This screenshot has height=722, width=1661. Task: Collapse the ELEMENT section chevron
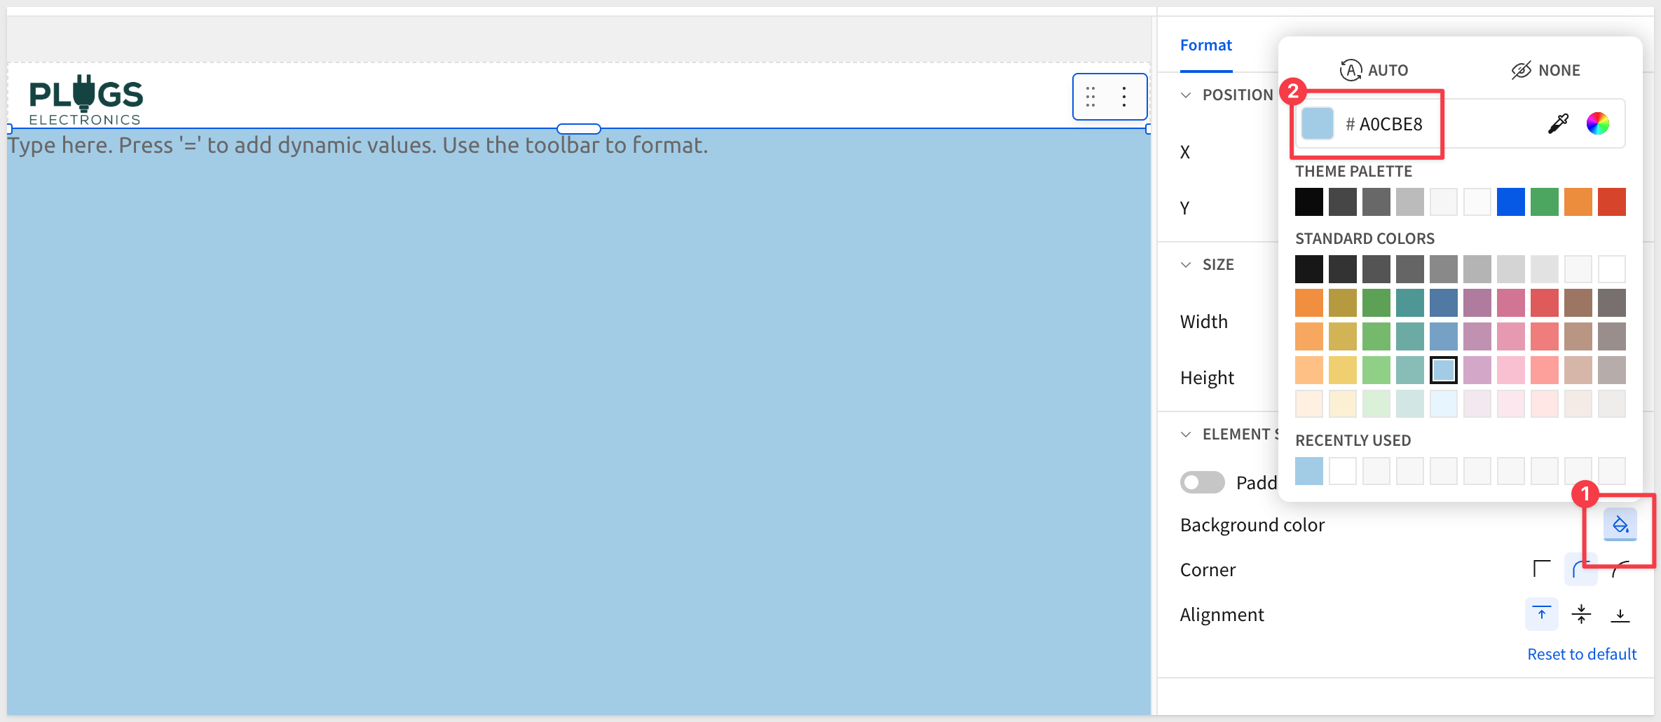pyautogui.click(x=1186, y=435)
